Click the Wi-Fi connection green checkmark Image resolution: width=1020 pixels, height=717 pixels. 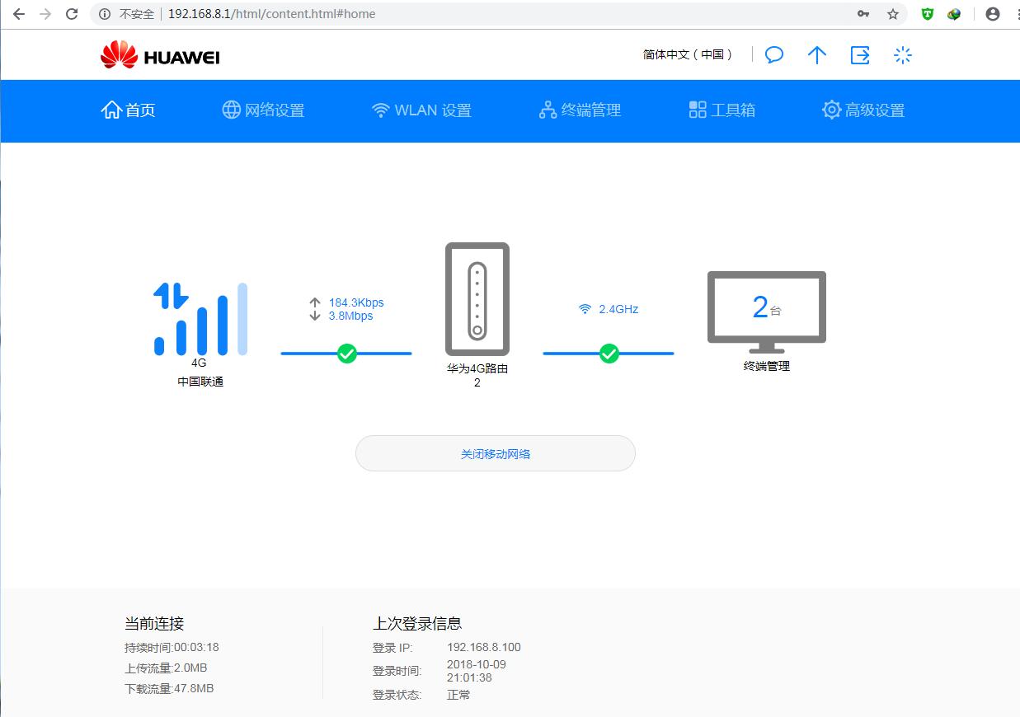[x=609, y=354]
